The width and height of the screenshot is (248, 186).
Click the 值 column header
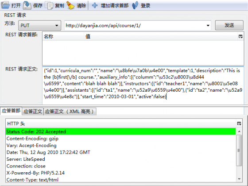click(160, 36)
